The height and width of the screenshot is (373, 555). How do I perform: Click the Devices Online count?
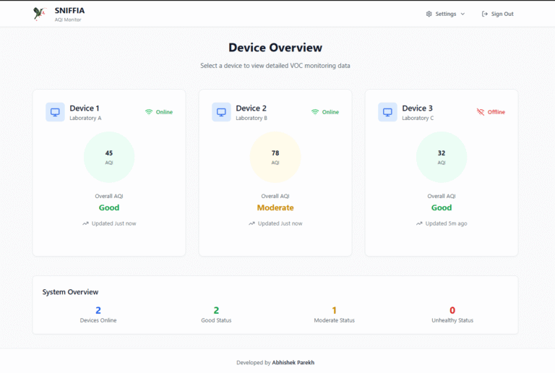click(x=98, y=310)
